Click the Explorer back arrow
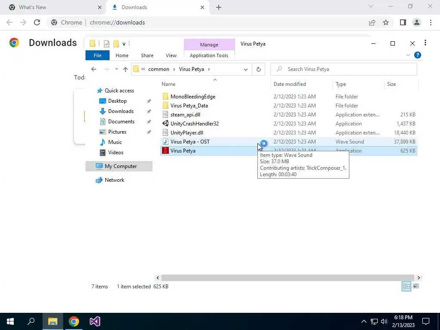The image size is (440, 330). [94, 69]
